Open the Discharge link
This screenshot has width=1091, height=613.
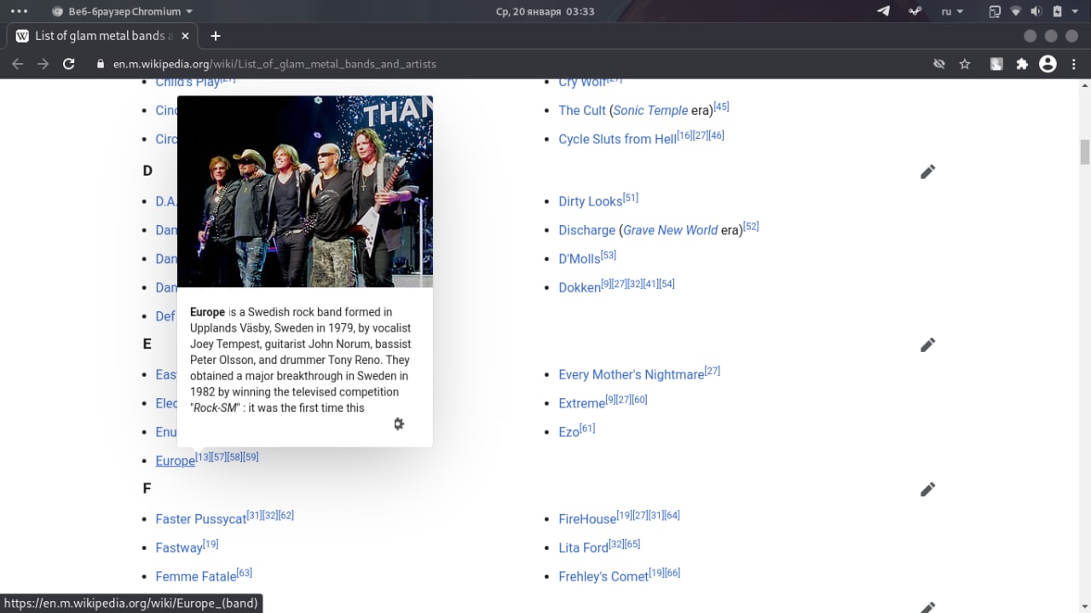pyautogui.click(x=586, y=230)
